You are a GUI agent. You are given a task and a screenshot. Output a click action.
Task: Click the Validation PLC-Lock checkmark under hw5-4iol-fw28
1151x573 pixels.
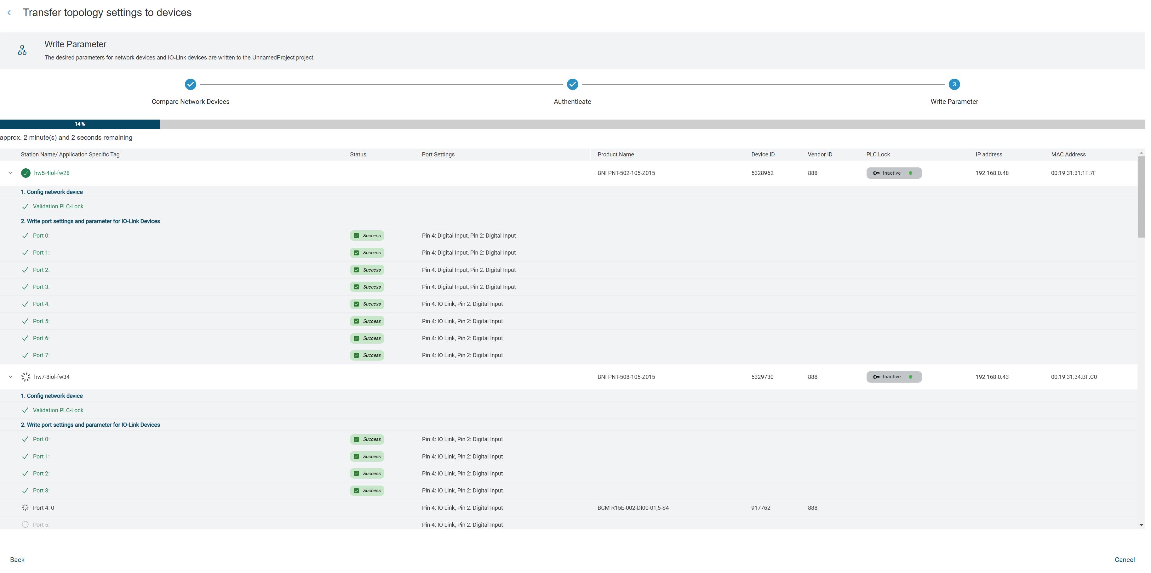point(26,207)
